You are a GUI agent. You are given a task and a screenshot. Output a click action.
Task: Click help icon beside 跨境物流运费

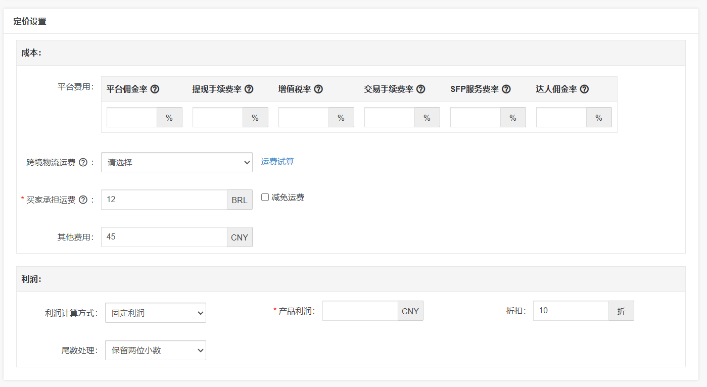point(83,163)
